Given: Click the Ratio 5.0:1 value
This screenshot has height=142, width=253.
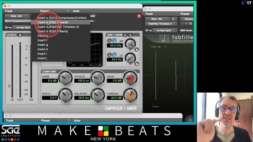Looking at the screenshot, I should (50, 98).
